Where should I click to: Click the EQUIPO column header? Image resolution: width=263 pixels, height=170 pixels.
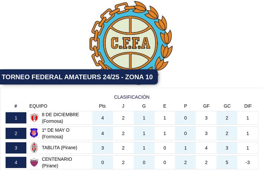(x=38, y=106)
